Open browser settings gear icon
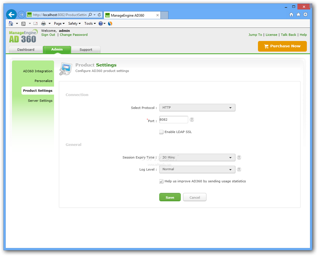 305,14
